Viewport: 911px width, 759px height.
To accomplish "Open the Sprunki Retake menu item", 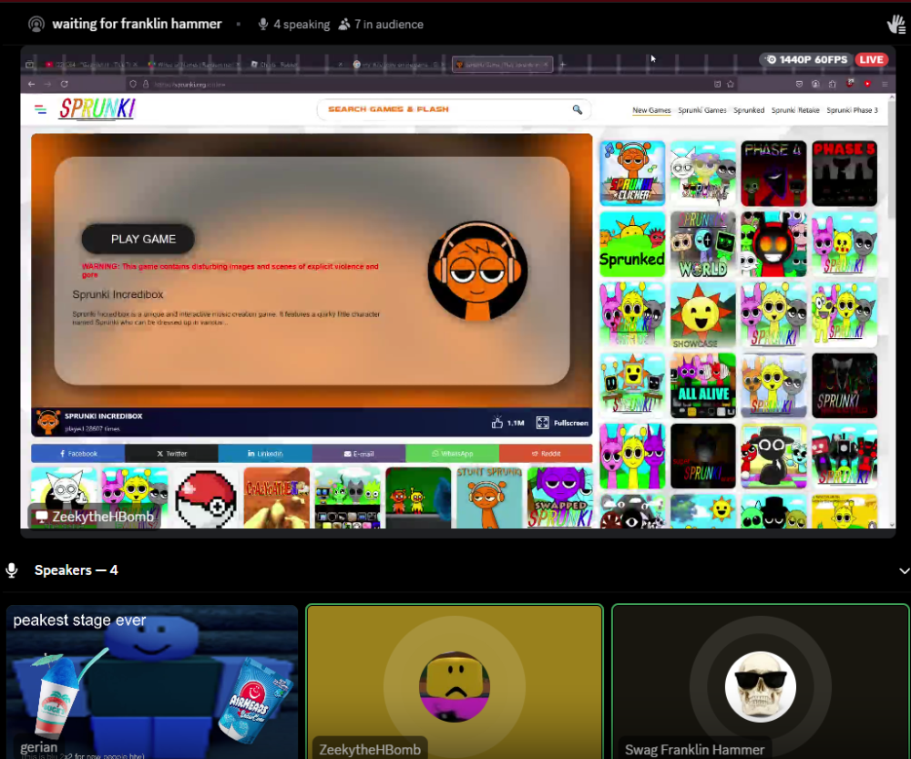I will pos(795,110).
